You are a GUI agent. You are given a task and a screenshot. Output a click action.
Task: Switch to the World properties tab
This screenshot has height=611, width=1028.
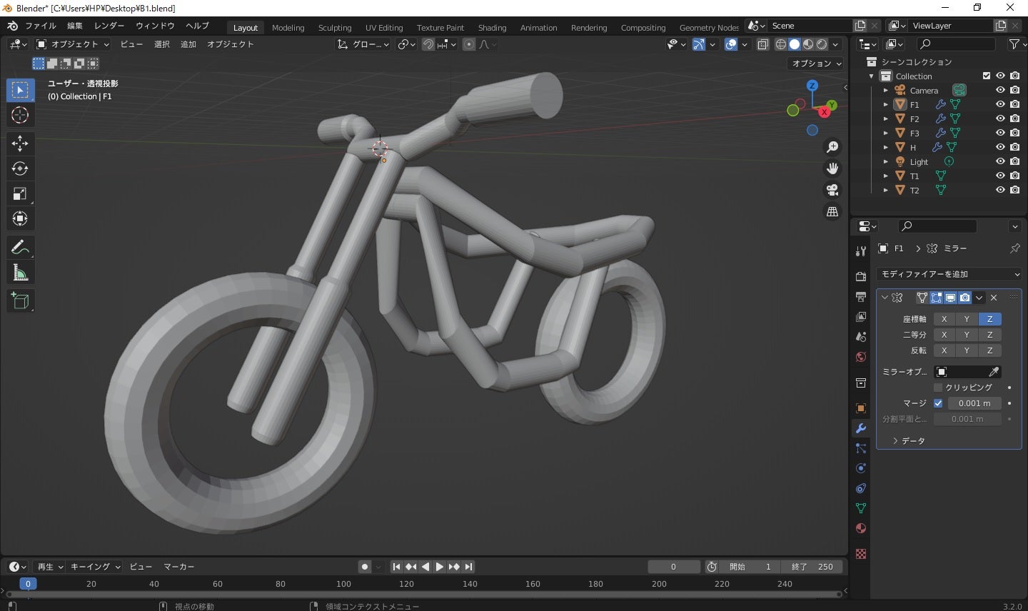(860, 357)
